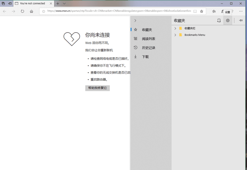Screen dimensions: 247x170
Task: Click the downloads arrow sidebar icon
Action: pyautogui.click(x=136, y=57)
